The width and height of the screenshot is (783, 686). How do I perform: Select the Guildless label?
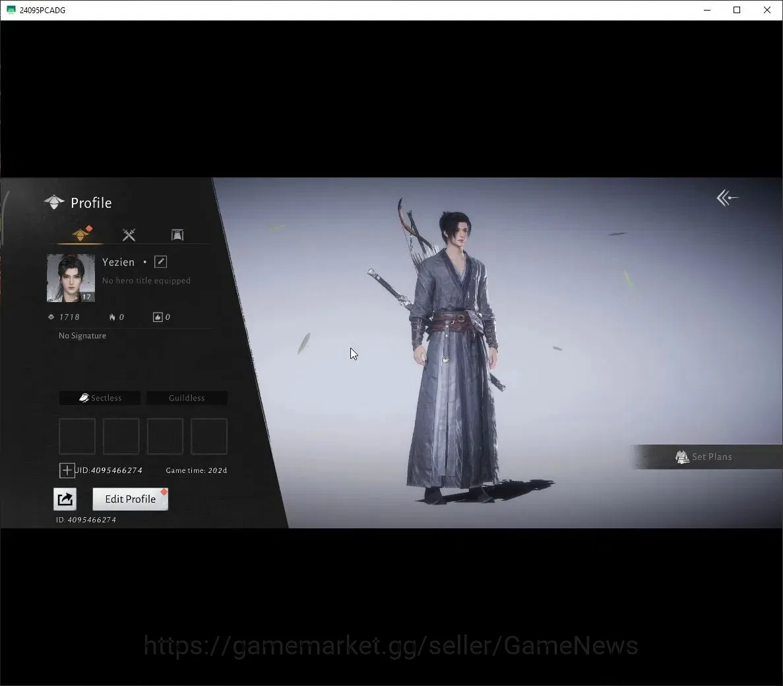[x=187, y=398]
